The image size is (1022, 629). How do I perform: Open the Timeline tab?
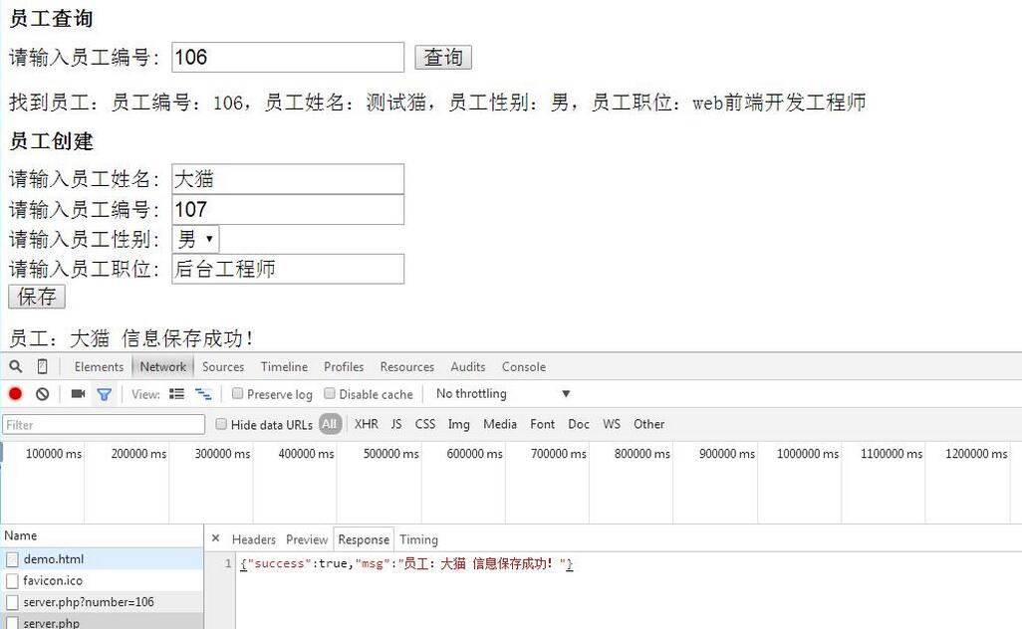[284, 366]
